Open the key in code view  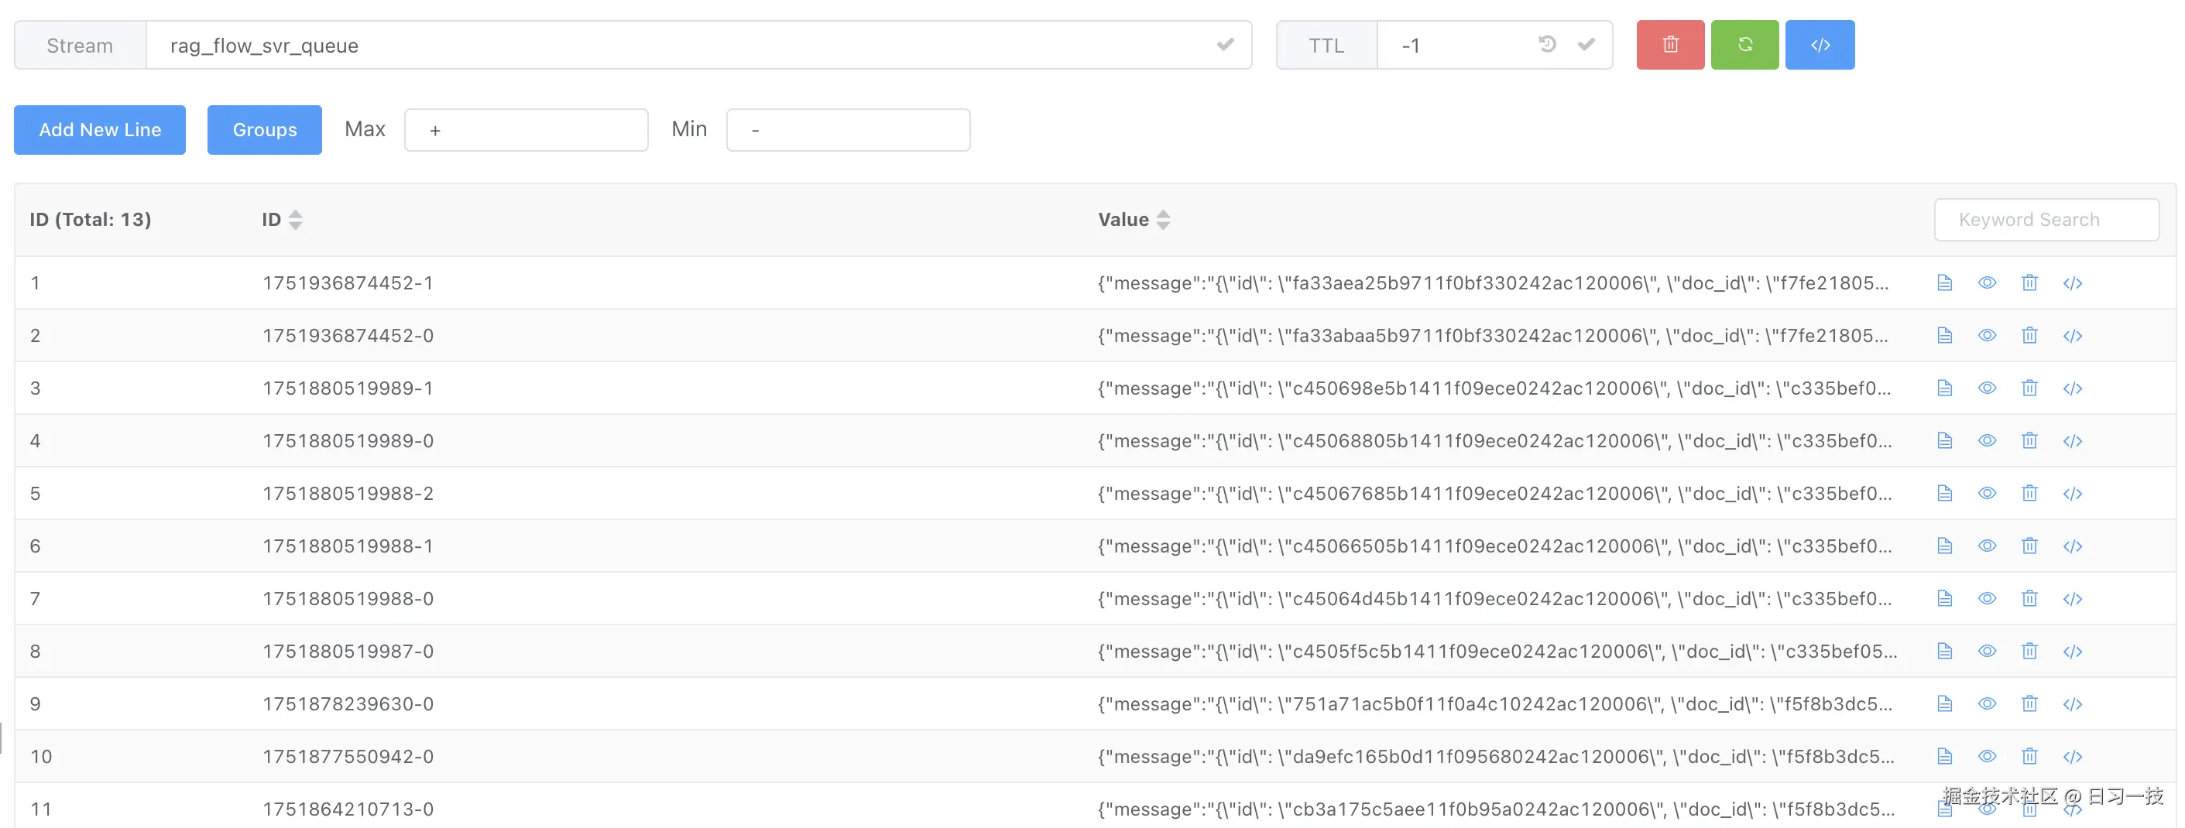coord(1820,44)
